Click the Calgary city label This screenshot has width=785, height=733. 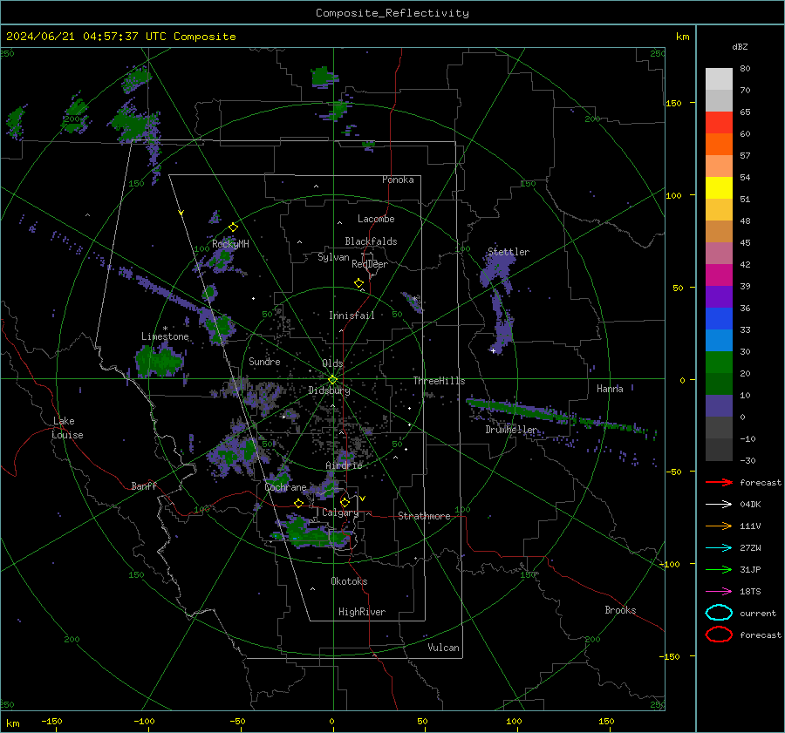pyautogui.click(x=340, y=512)
